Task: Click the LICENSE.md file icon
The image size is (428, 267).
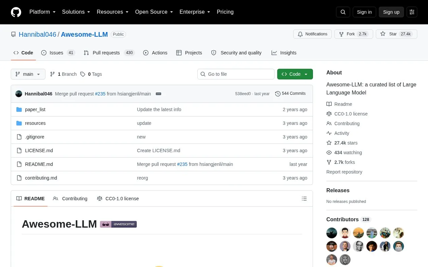Action: click(19, 151)
